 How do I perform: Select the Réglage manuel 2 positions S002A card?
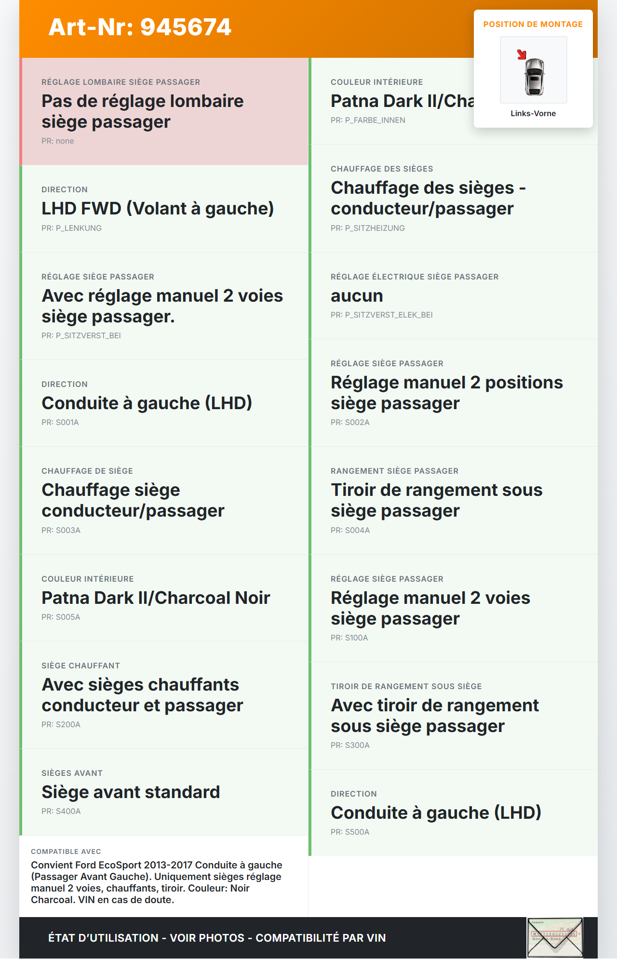click(453, 393)
